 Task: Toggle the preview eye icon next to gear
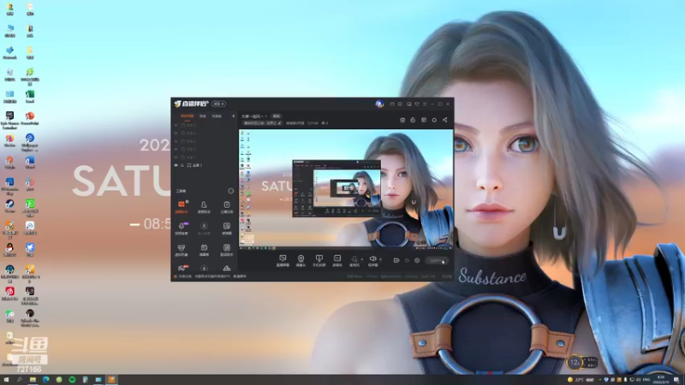[407, 261]
